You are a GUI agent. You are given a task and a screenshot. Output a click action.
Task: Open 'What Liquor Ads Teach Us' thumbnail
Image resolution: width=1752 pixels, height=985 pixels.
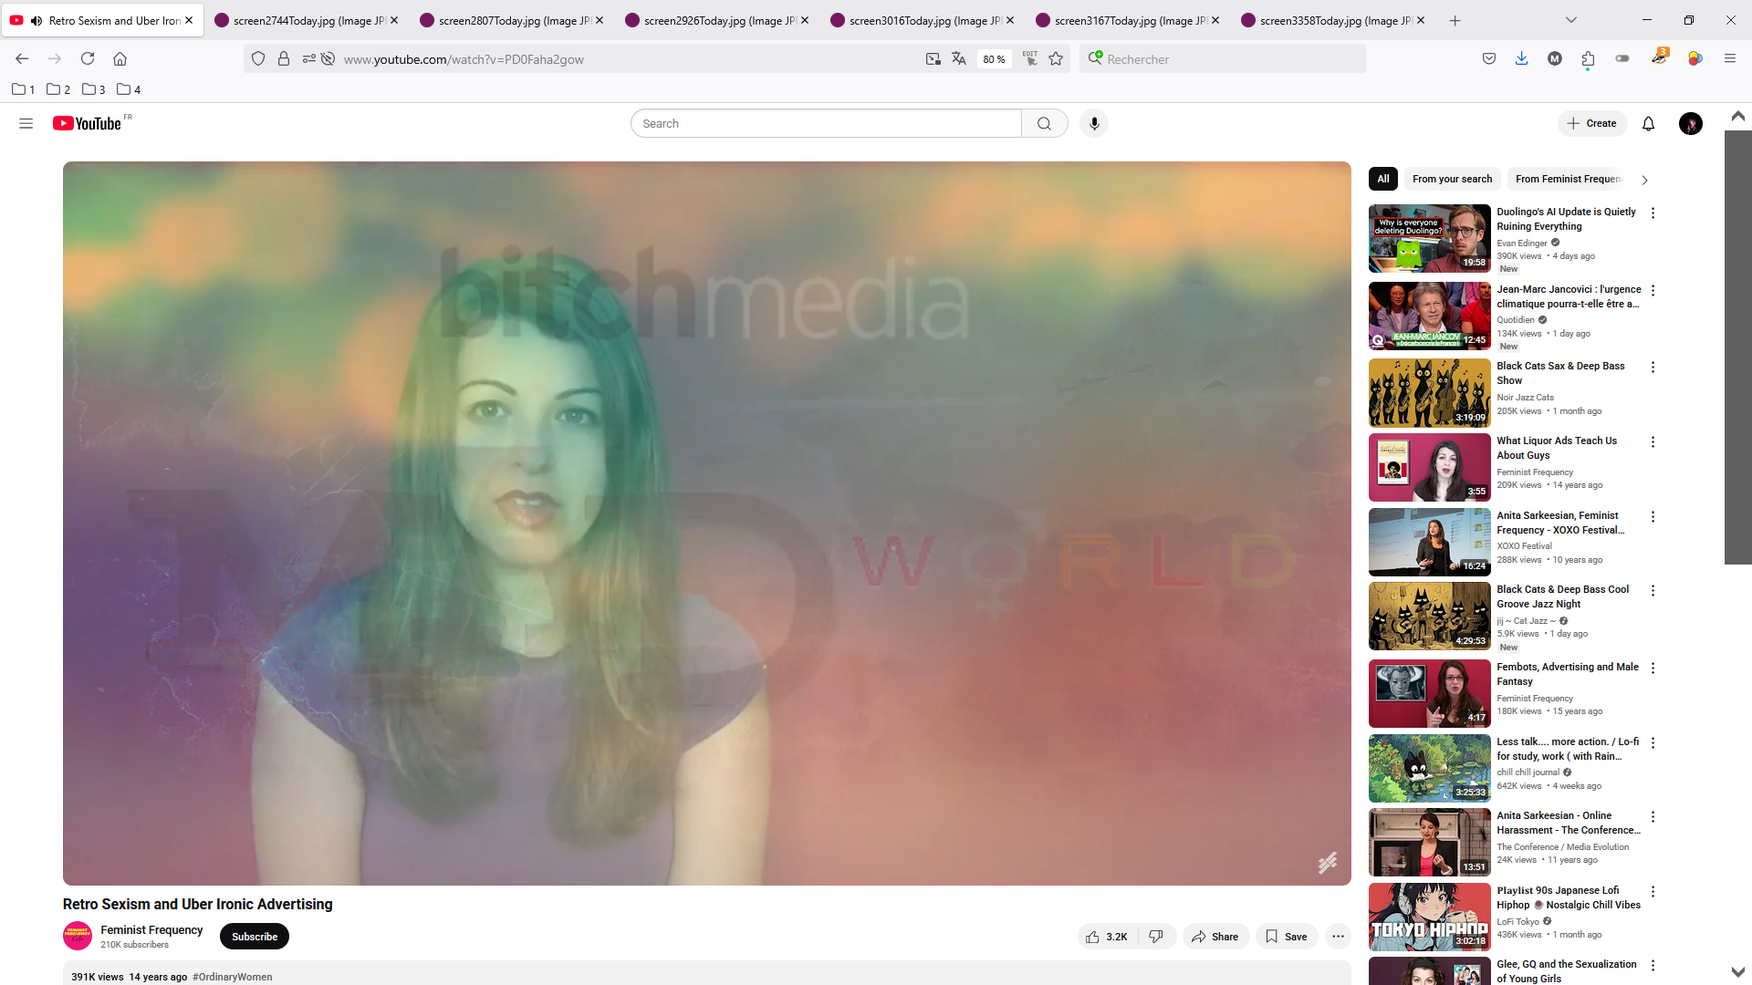[1429, 468]
